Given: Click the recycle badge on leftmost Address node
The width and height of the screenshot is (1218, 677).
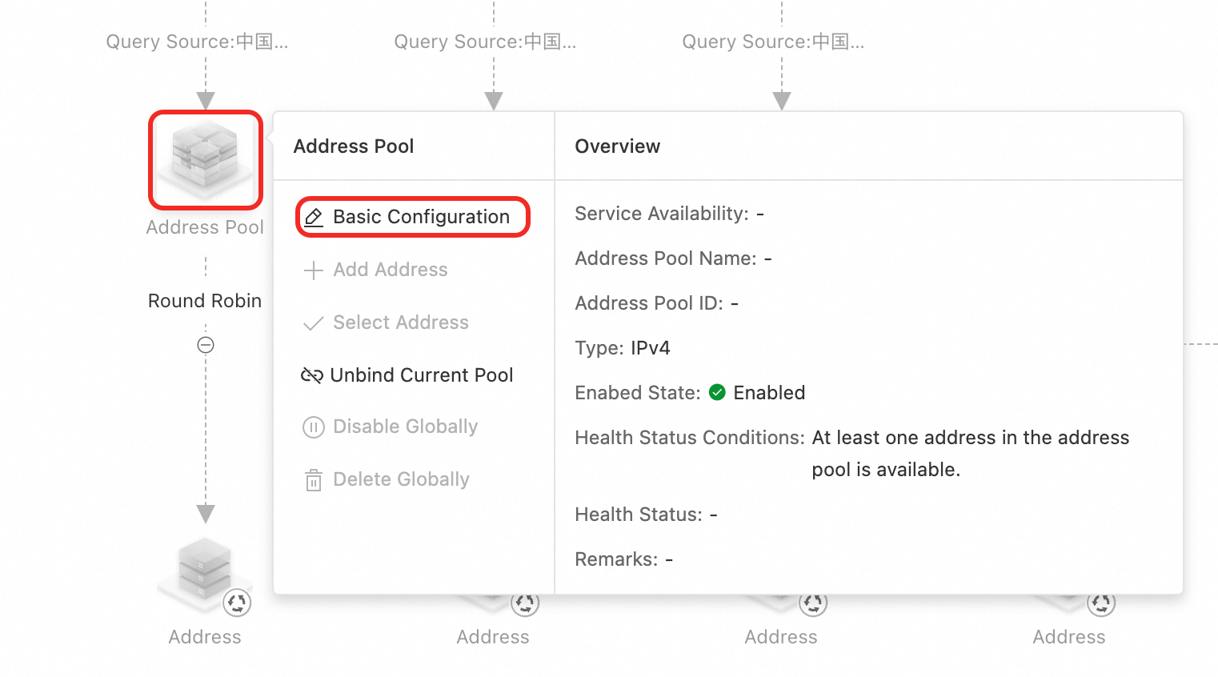Looking at the screenshot, I should tap(237, 603).
